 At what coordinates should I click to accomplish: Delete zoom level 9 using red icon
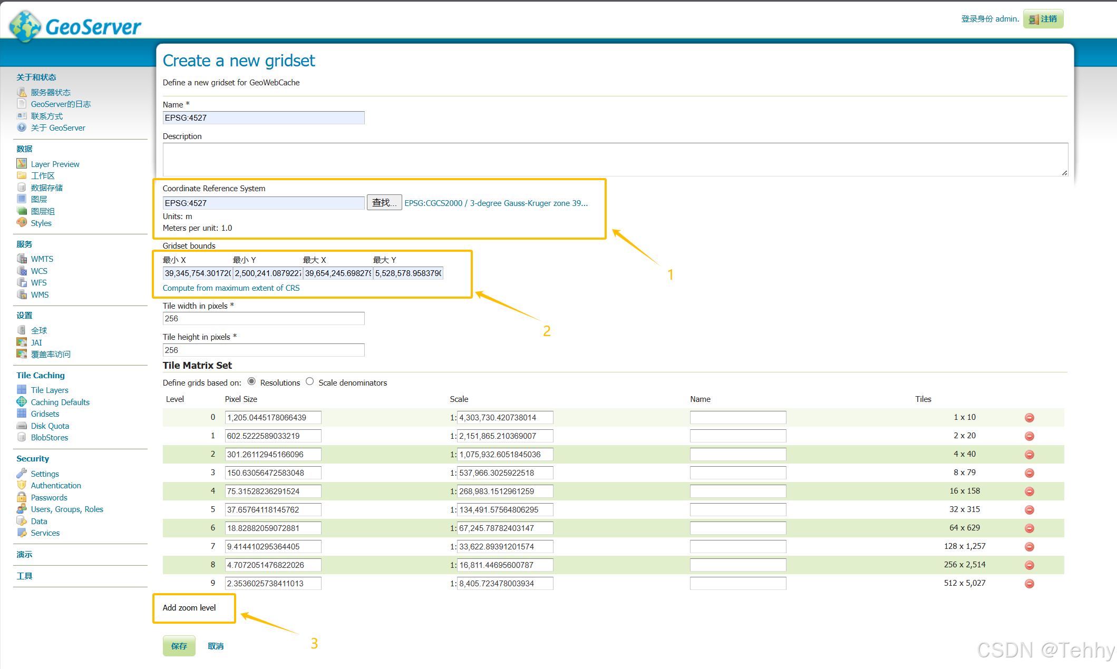point(1029,584)
